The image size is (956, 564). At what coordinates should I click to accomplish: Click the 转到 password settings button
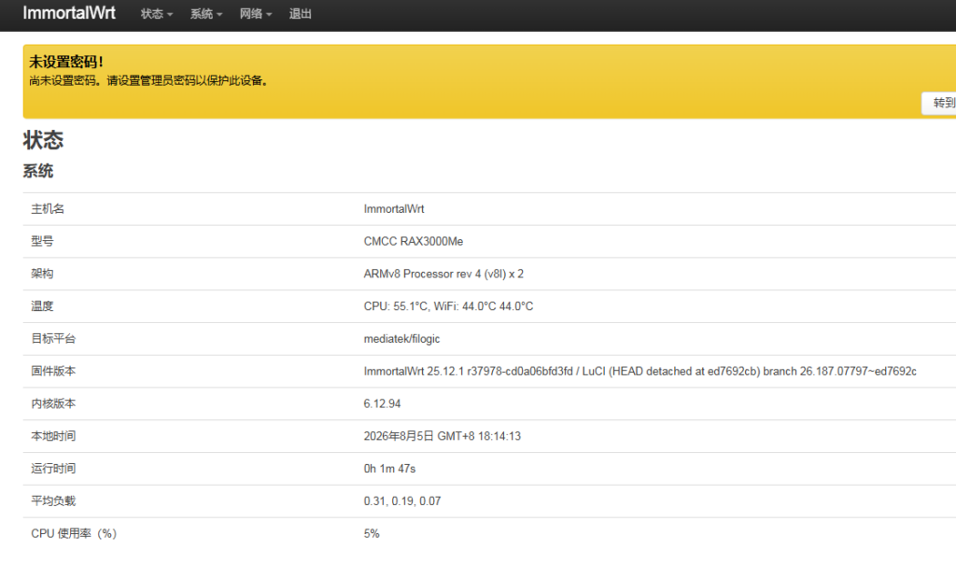(x=939, y=103)
